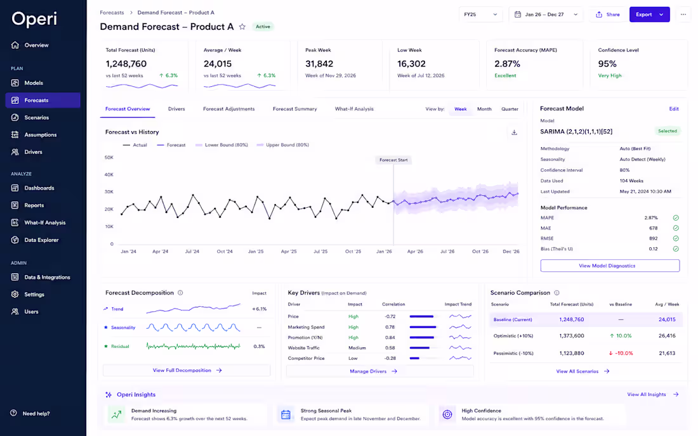Click View Full Decomposition
Screen dimensions: 698x436
(187, 370)
